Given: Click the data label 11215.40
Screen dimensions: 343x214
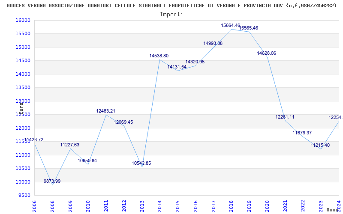Looking at the screenshot, I should pyautogui.click(x=320, y=146).
